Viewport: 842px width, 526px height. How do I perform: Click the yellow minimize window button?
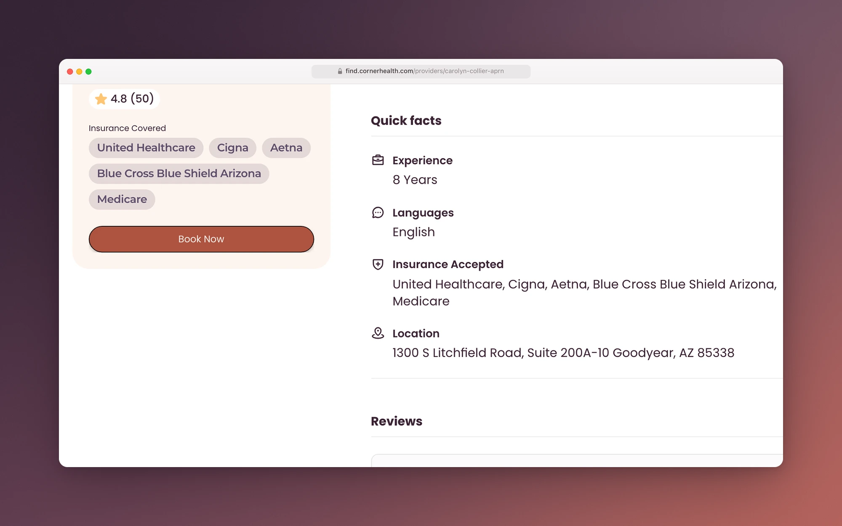point(79,72)
